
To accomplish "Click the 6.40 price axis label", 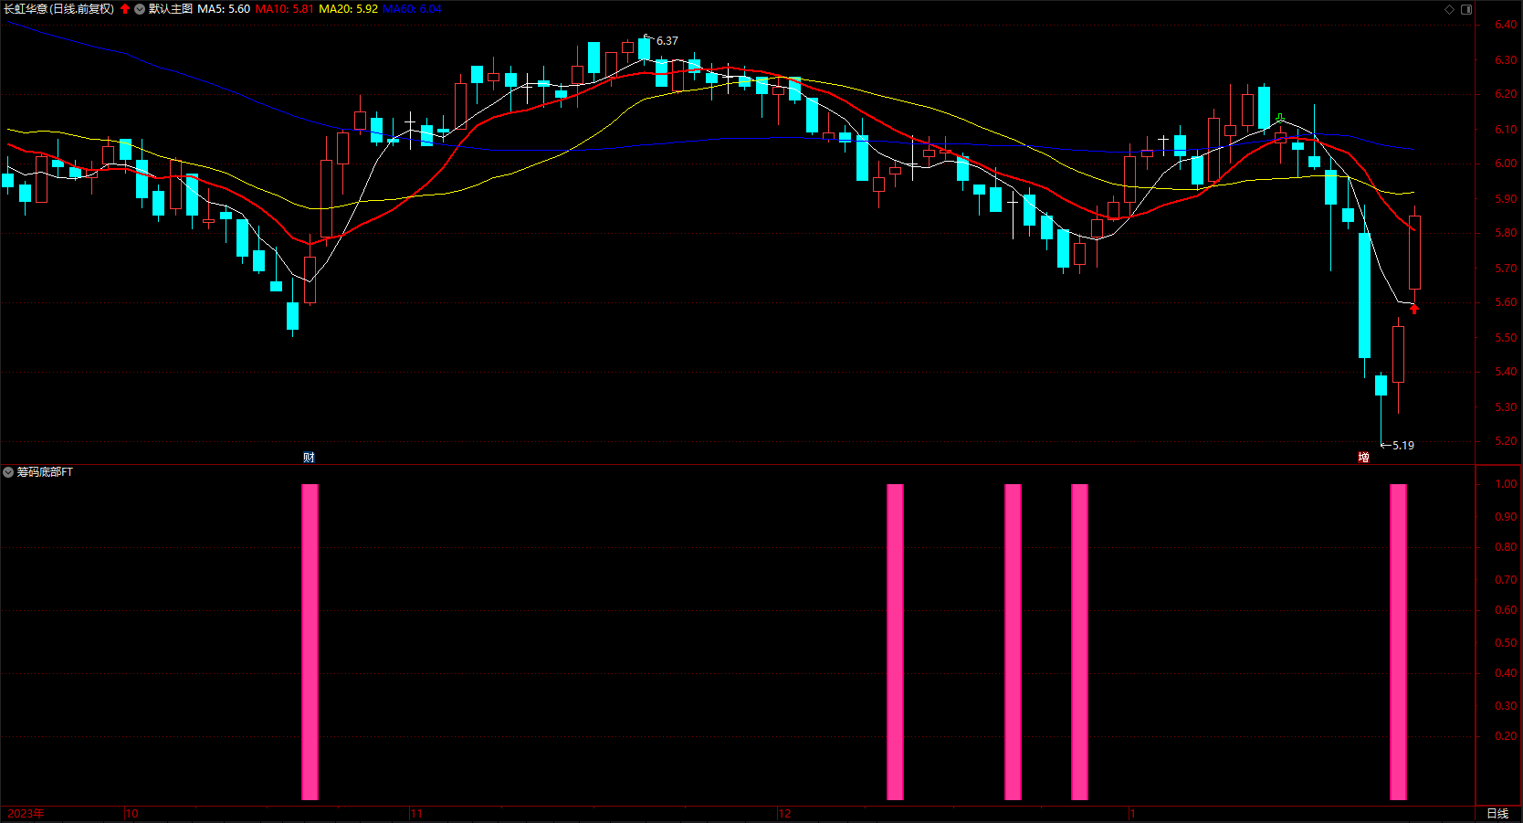I will (1506, 25).
